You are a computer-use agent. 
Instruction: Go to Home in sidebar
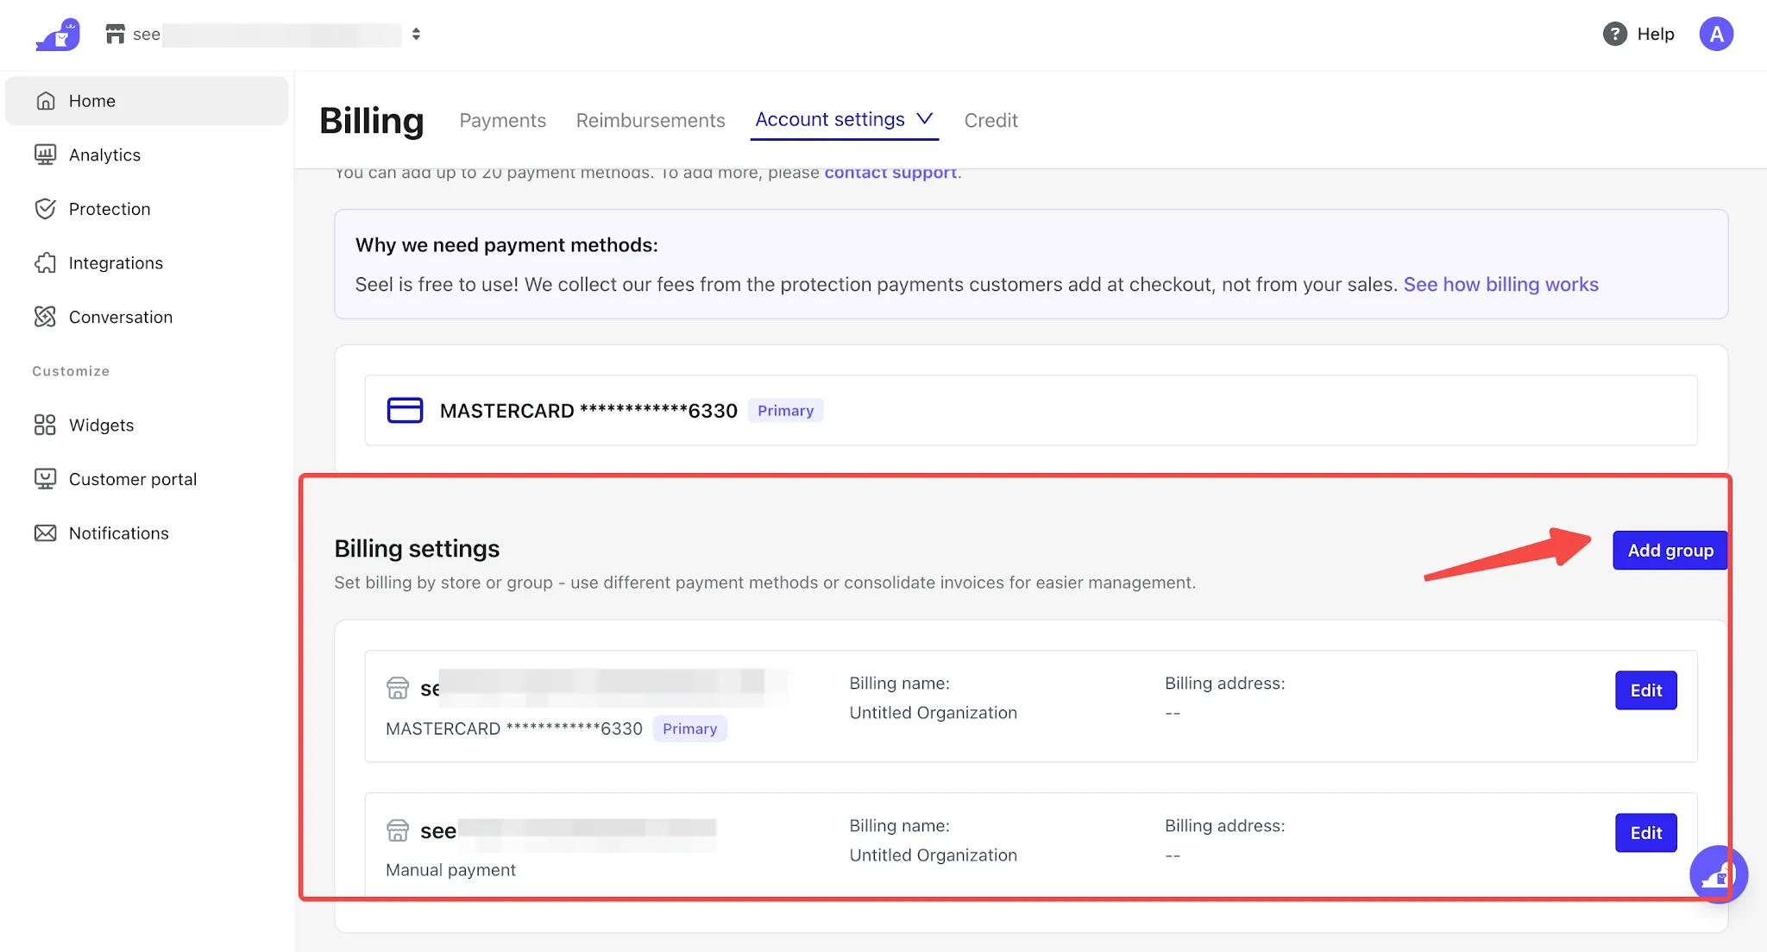[x=147, y=101]
